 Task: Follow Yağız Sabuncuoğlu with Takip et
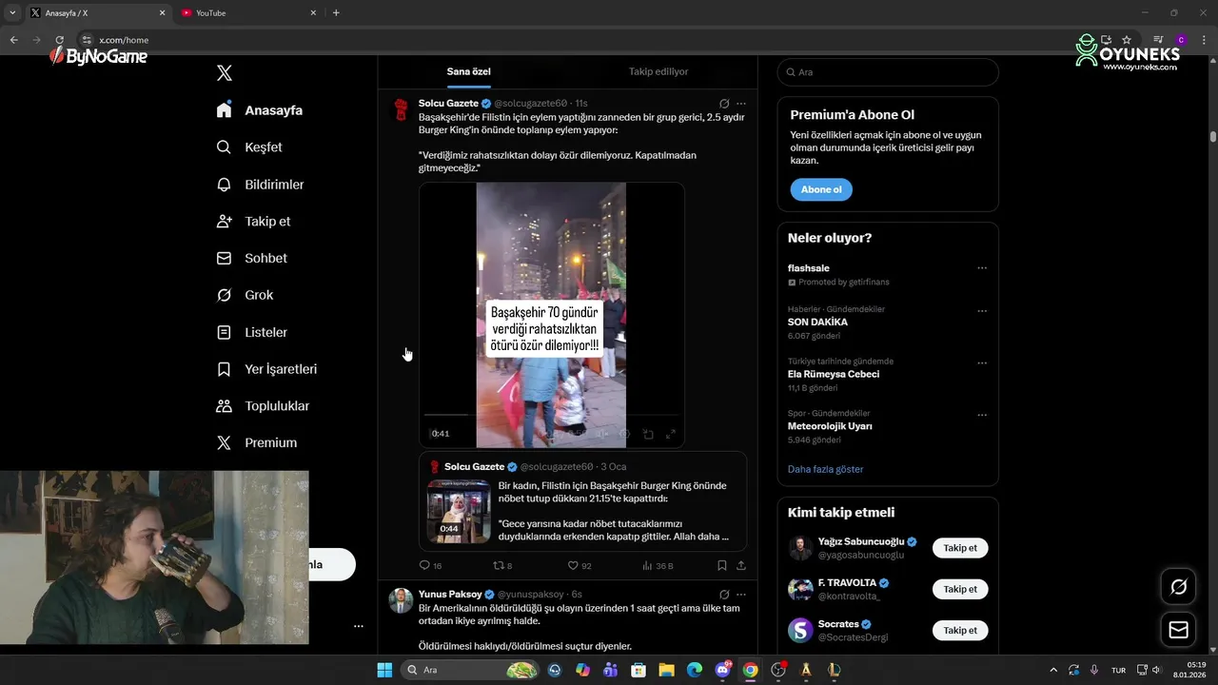click(x=960, y=548)
